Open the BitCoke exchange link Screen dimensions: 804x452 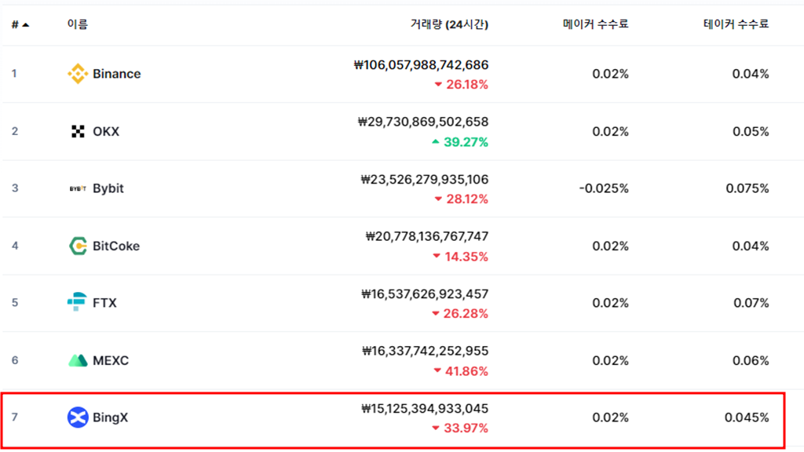[x=116, y=246]
